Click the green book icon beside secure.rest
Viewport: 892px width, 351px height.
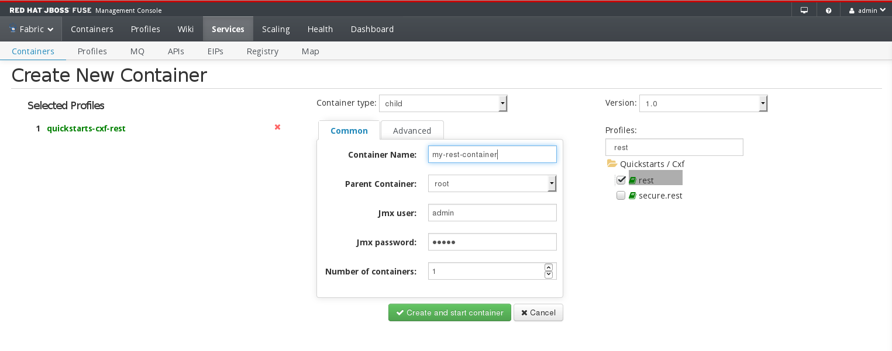coord(632,196)
